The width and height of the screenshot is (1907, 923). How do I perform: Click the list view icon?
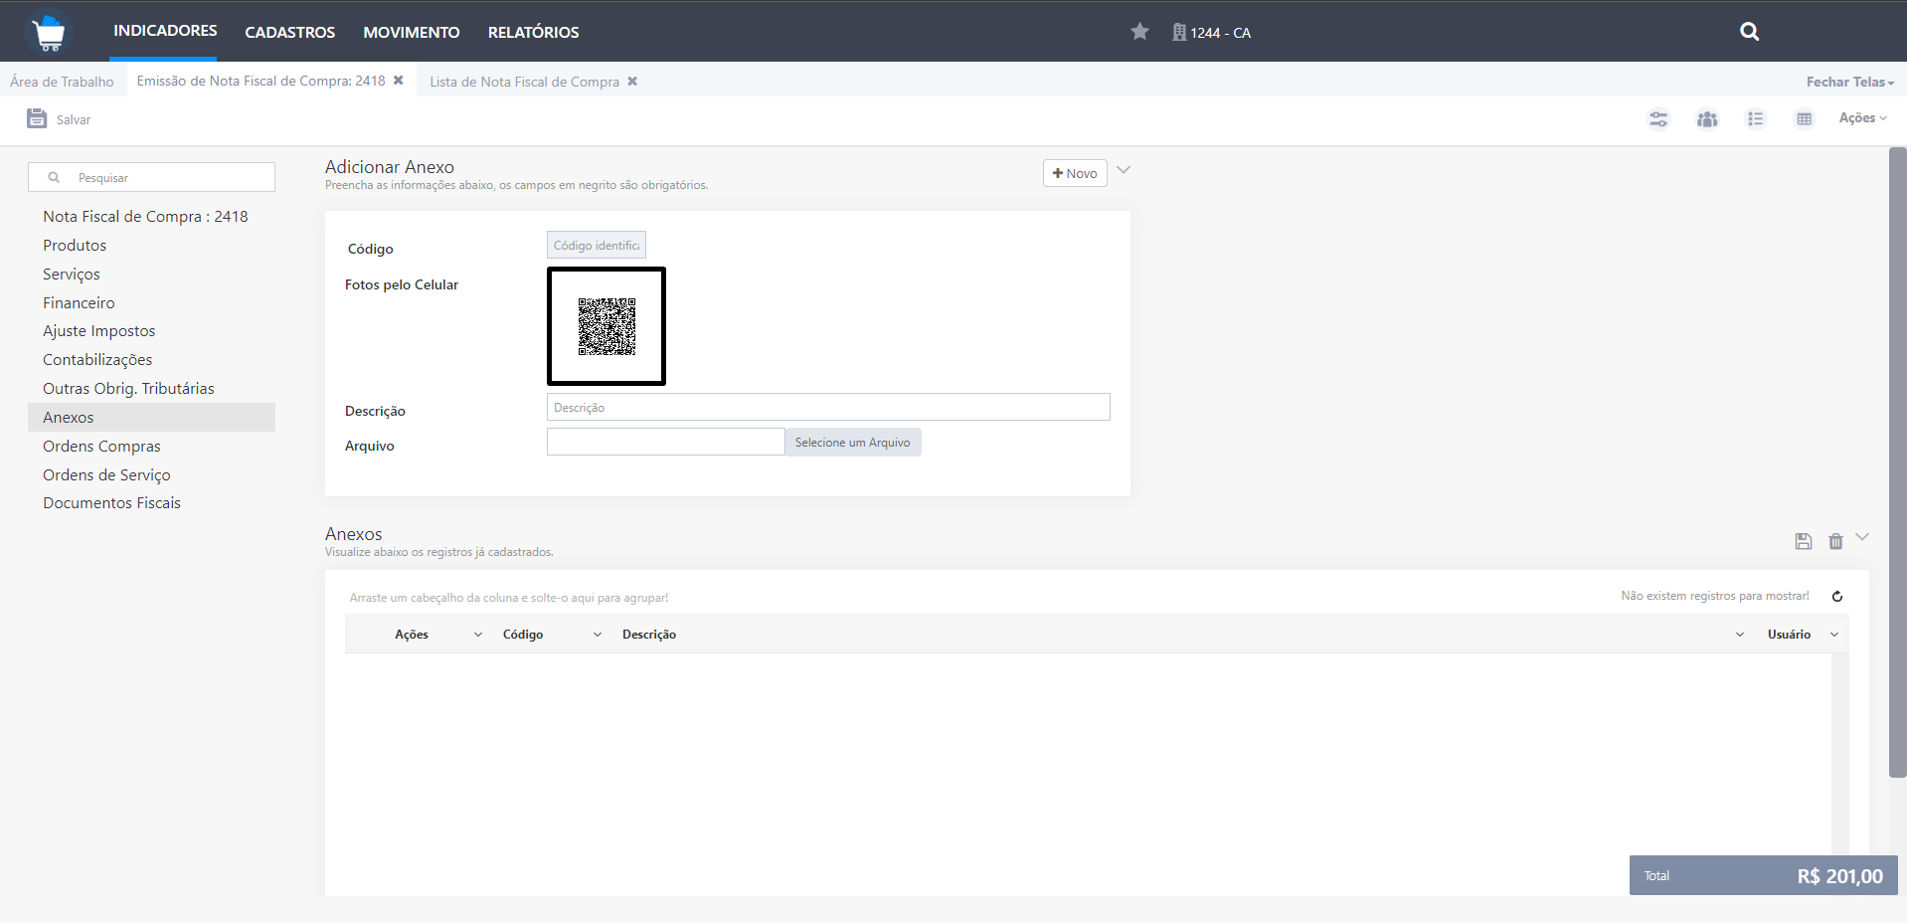pos(1756,119)
